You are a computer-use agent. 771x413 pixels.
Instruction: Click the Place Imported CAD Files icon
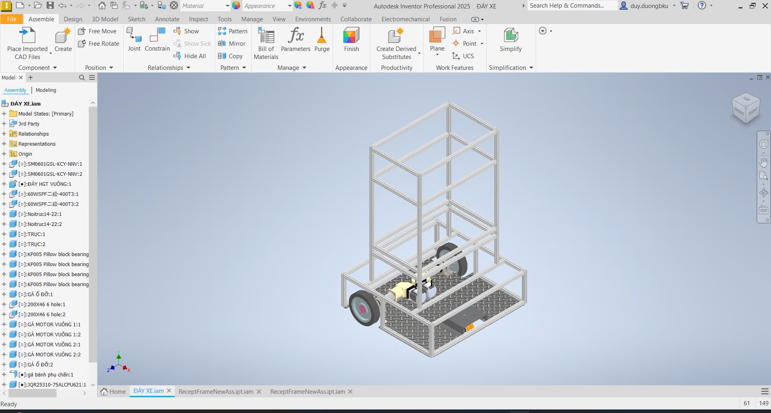tap(27, 36)
